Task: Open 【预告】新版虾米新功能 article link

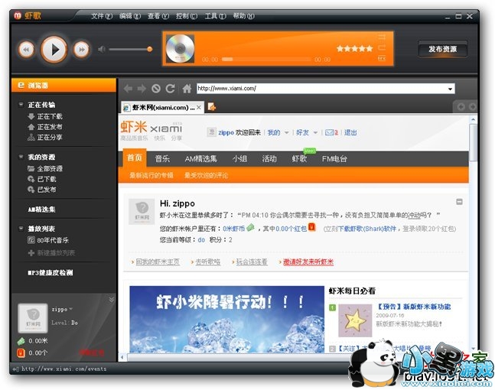Action: point(414,307)
